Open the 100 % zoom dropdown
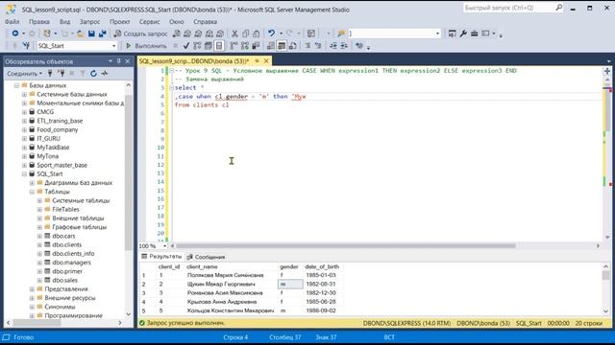The height and width of the screenshot is (345, 615). (x=164, y=246)
